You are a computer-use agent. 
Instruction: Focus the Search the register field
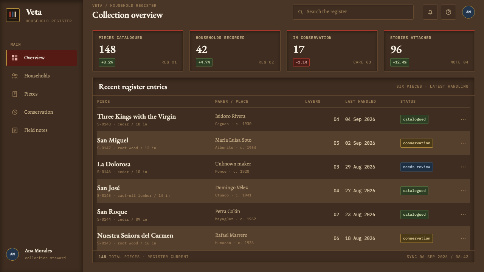(353, 12)
